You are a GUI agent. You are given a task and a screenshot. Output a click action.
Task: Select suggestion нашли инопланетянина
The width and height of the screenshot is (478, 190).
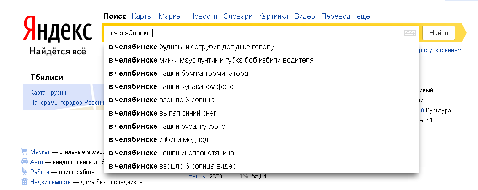point(262,153)
